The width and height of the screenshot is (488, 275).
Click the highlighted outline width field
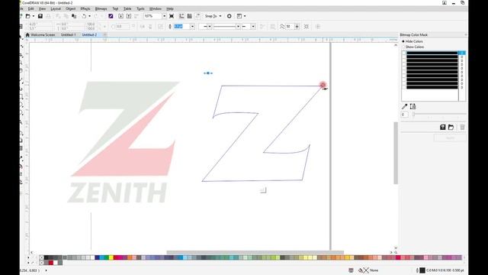[182, 27]
